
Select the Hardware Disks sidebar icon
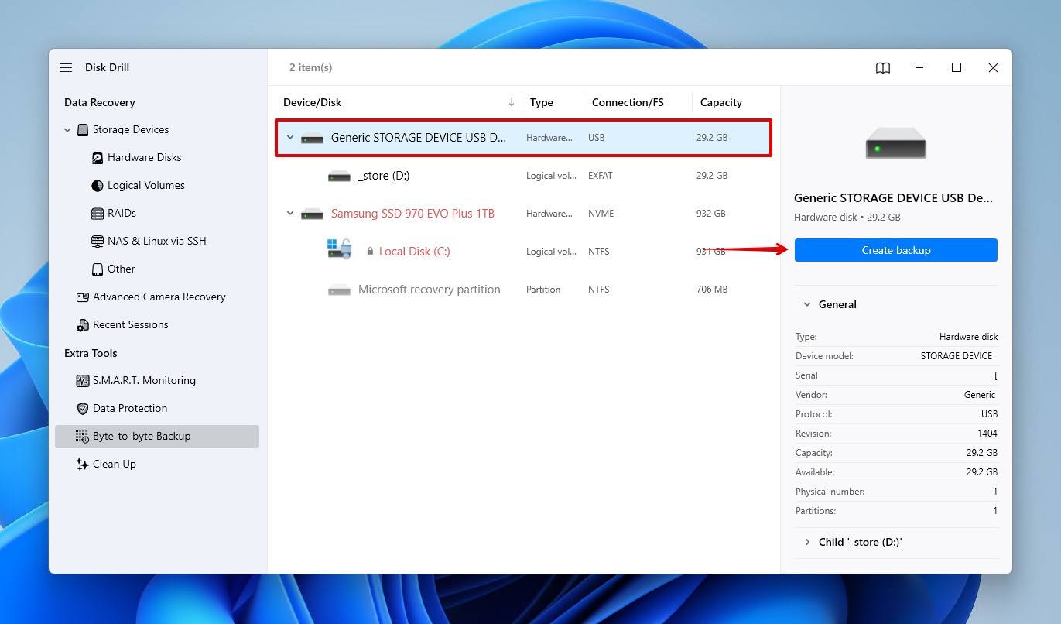pyautogui.click(x=98, y=158)
